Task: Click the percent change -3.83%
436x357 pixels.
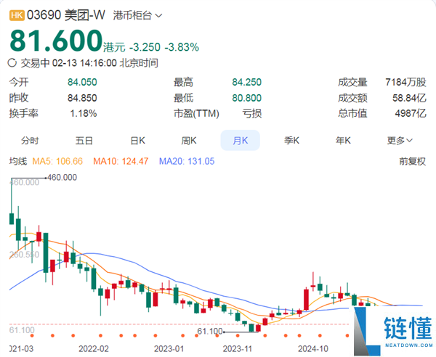Action: tap(182, 47)
